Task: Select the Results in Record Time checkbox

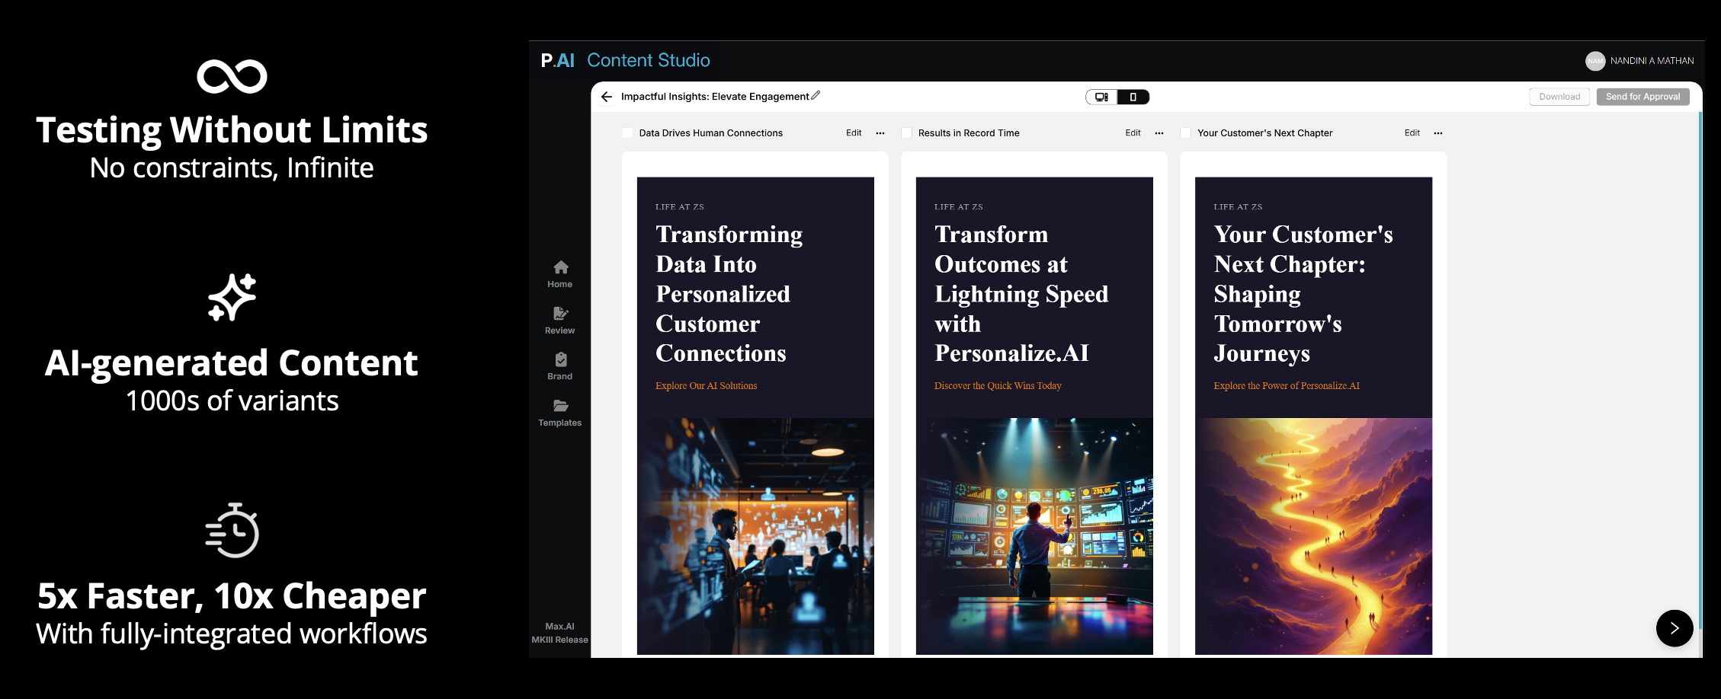Action: (x=907, y=133)
